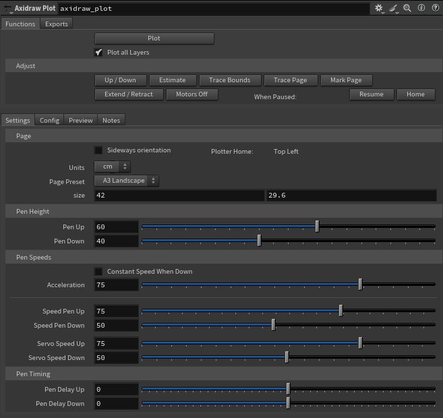The height and width of the screenshot is (418, 443).
Task: Click the Trace Page button
Action: (x=291, y=80)
